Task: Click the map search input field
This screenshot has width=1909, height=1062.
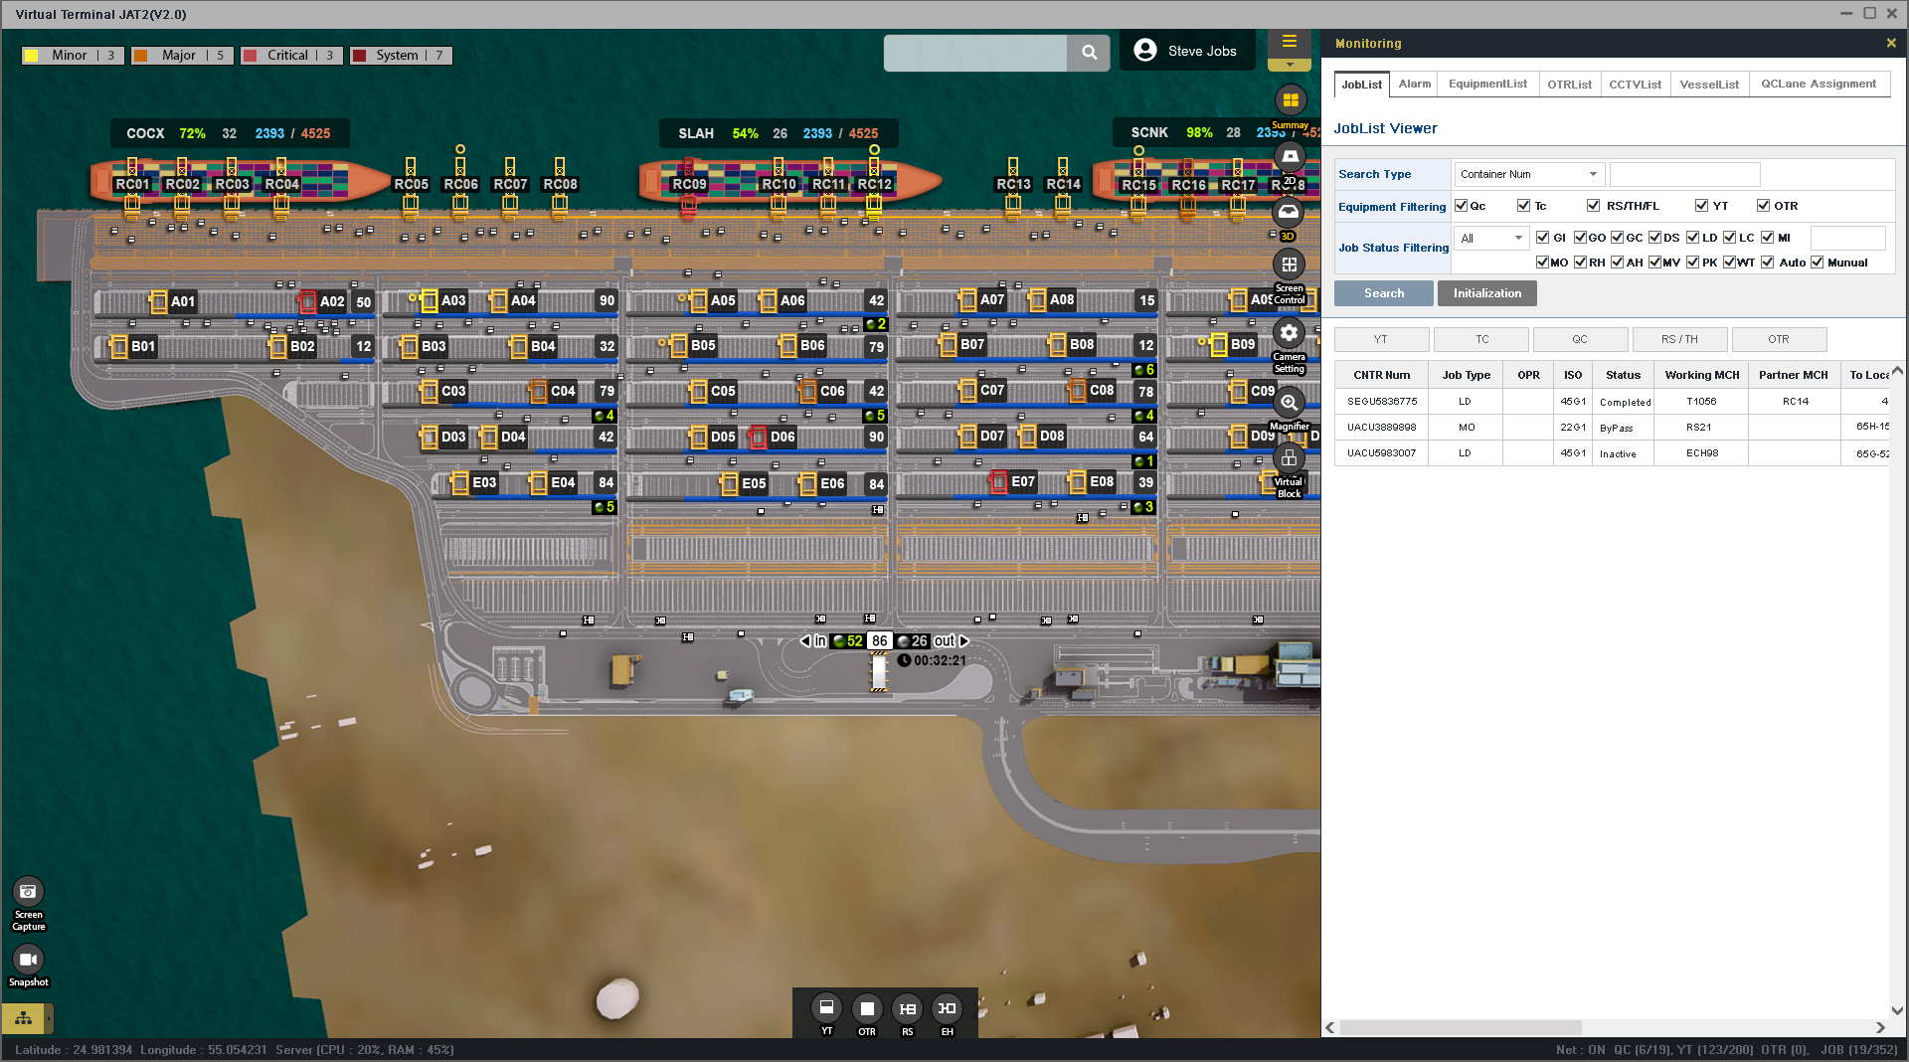Action: pyautogui.click(x=975, y=53)
